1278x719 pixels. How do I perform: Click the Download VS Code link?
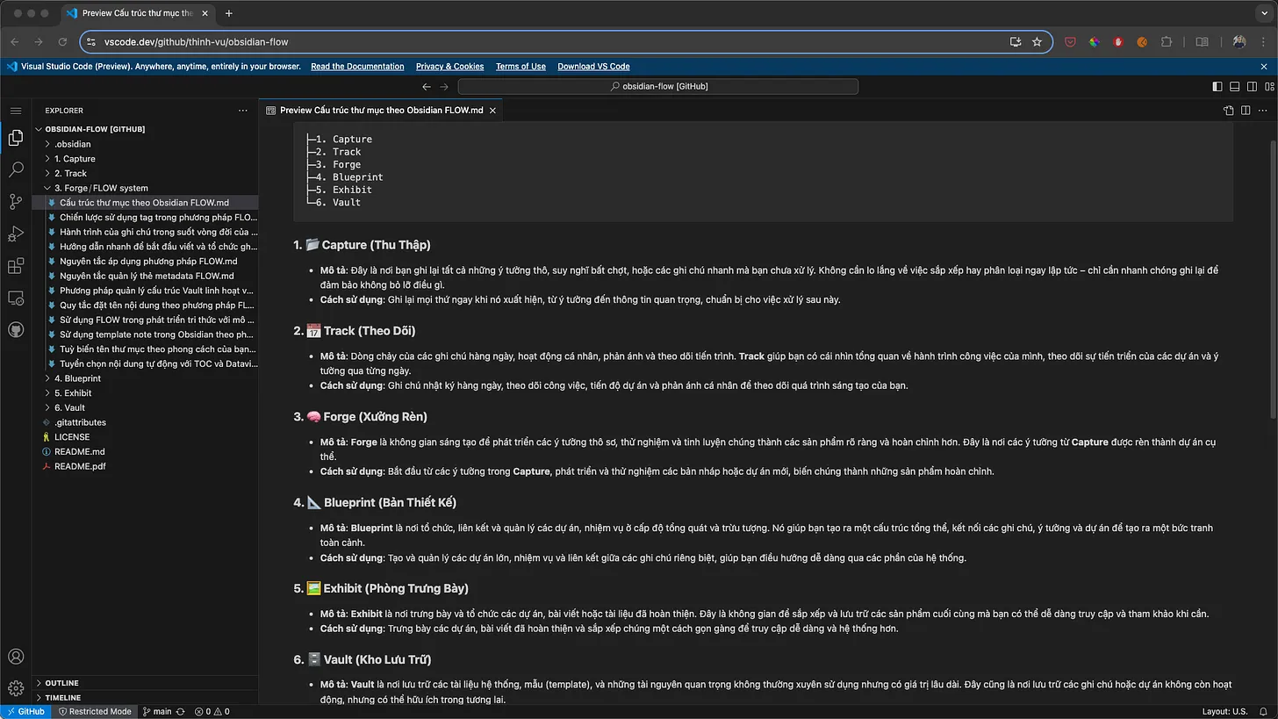coord(593,66)
